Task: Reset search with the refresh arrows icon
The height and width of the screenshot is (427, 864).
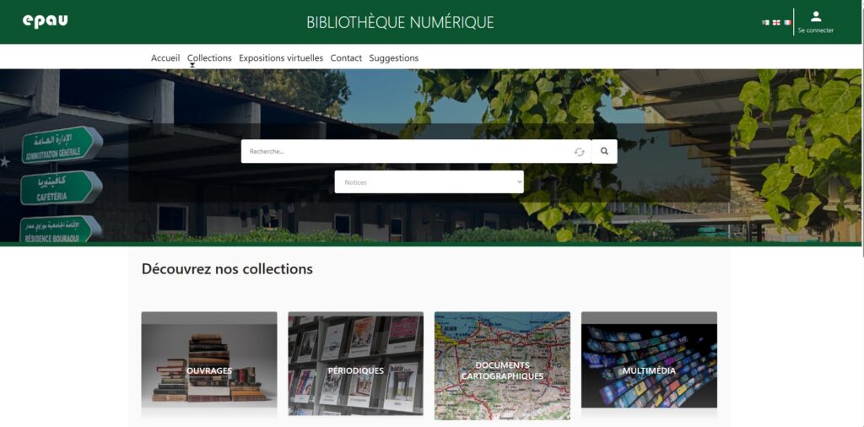Action: [x=579, y=152]
